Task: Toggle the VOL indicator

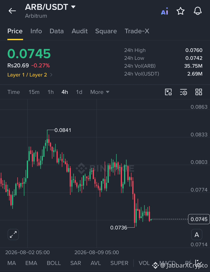Action: 144,263
